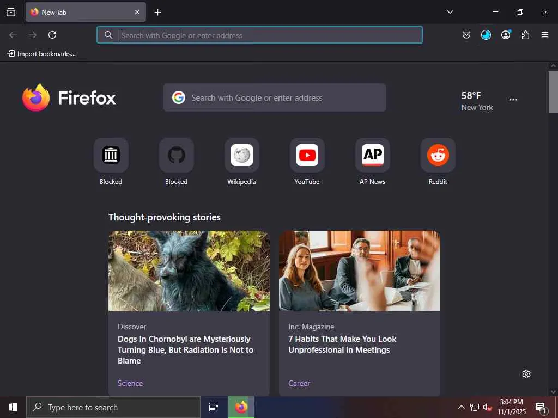Viewport: 558px width, 418px height.
Task: Open the meeting photo story thumbnail
Action: tap(360, 271)
